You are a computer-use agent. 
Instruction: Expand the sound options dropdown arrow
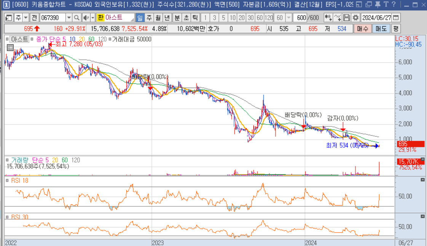[92, 18]
